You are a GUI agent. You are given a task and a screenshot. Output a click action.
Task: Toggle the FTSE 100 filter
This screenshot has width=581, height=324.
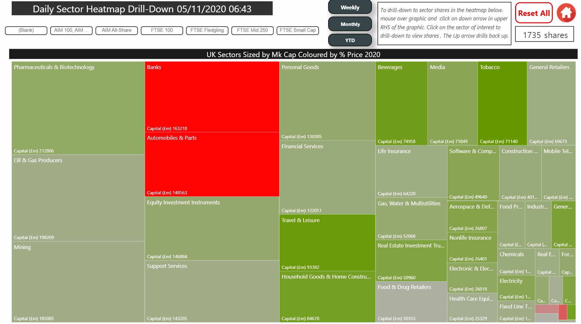coord(162,30)
